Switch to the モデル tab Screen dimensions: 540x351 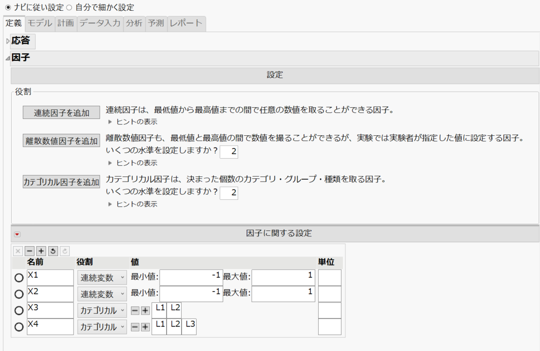[x=39, y=23]
